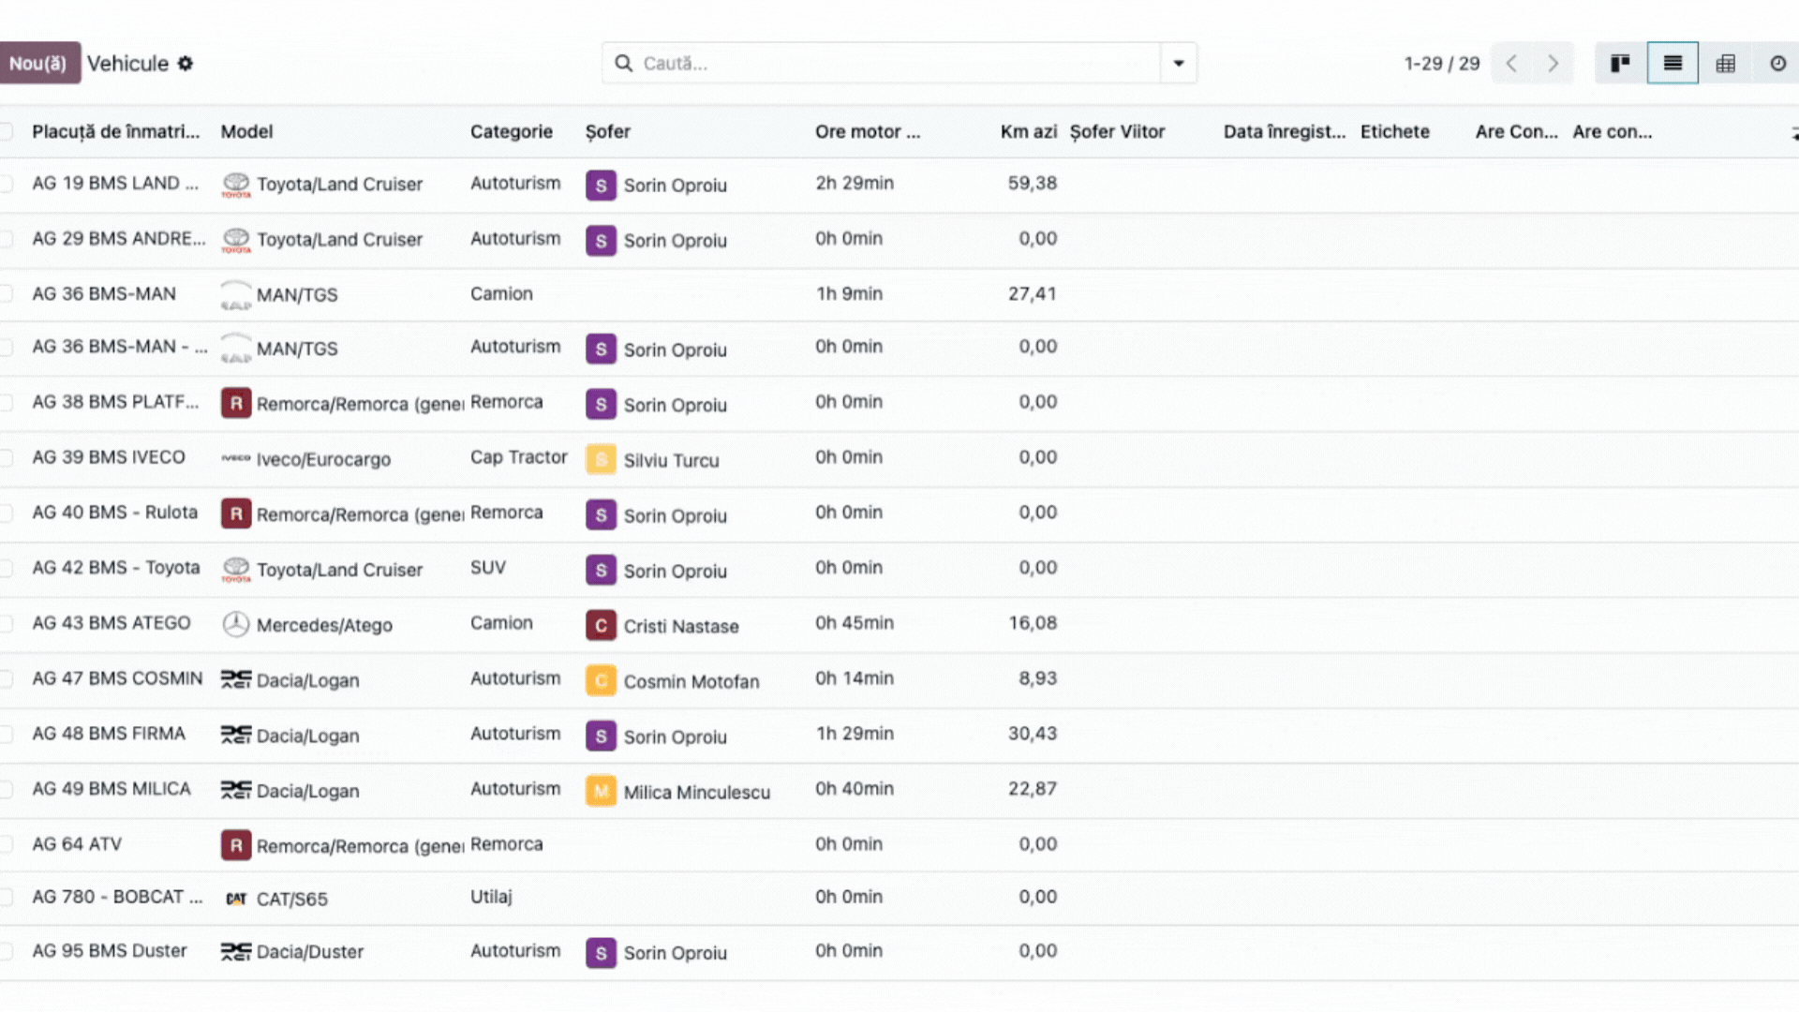Viewport: 1799px width, 1012px height.
Task: Check the AG 19 BMS LAND row checkbox
Action: [x=6, y=184]
